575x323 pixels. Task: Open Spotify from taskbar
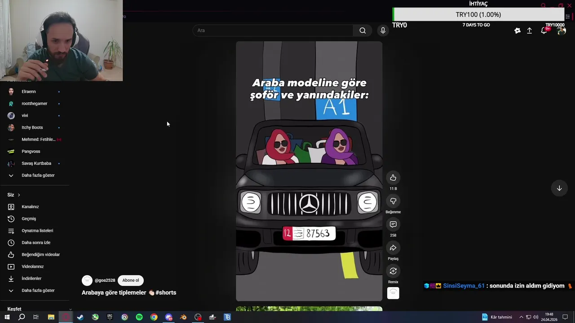(x=139, y=317)
